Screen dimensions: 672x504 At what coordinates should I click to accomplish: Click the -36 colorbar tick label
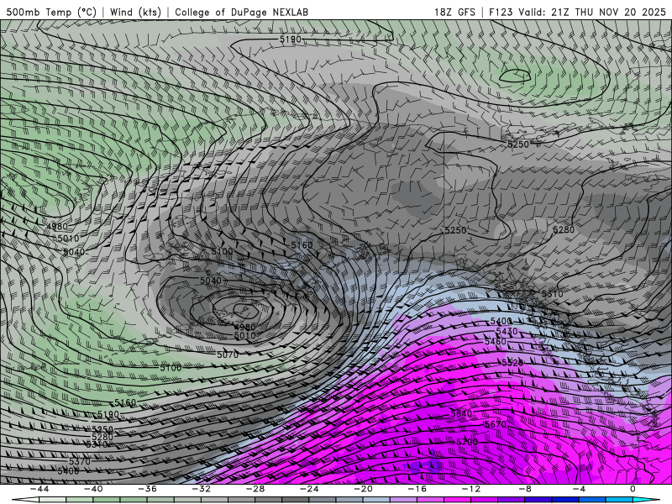[147, 489]
